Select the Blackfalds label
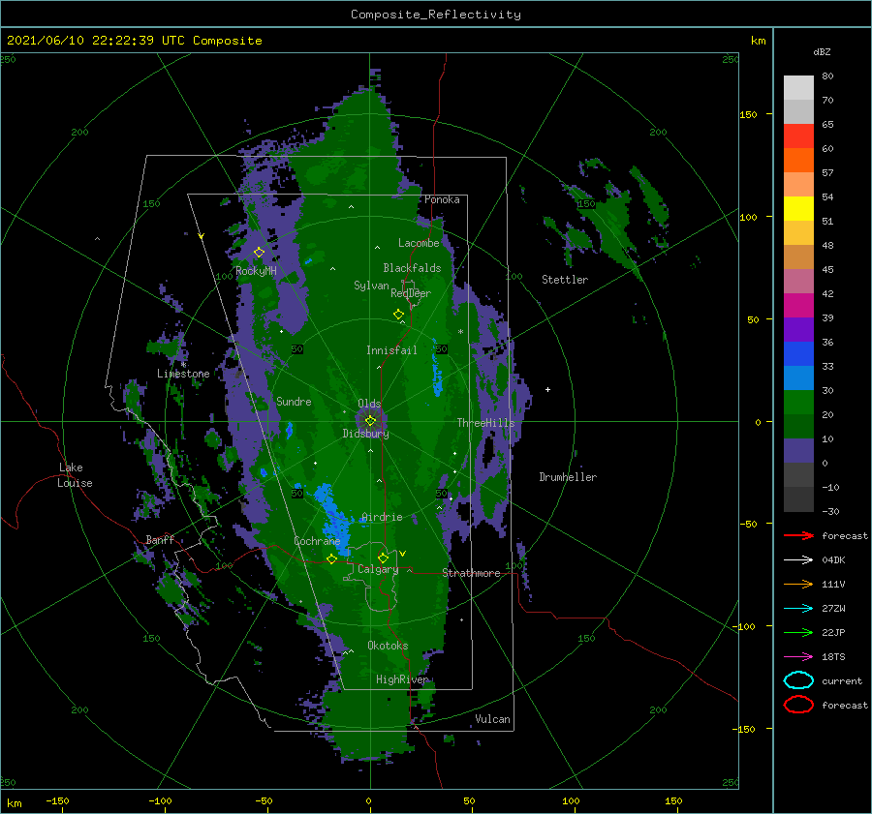 click(412, 268)
